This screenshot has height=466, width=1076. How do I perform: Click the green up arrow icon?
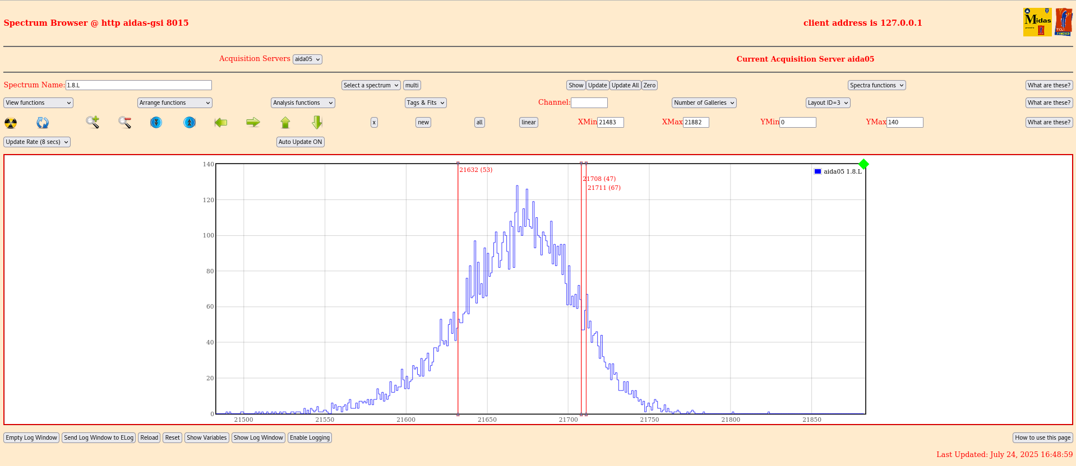(x=285, y=122)
